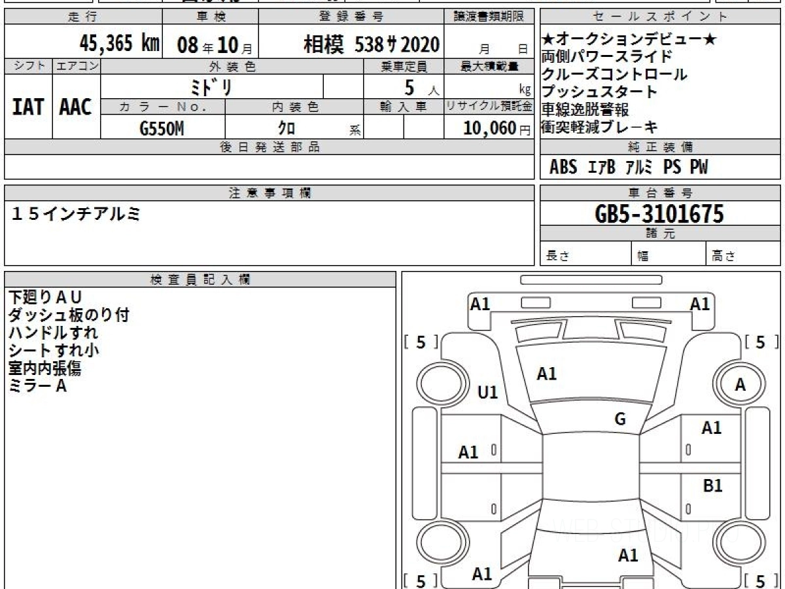Viewport: 785px width, 589px height.
Task: Select inspector note 室内内張傷
Action: pos(44,368)
